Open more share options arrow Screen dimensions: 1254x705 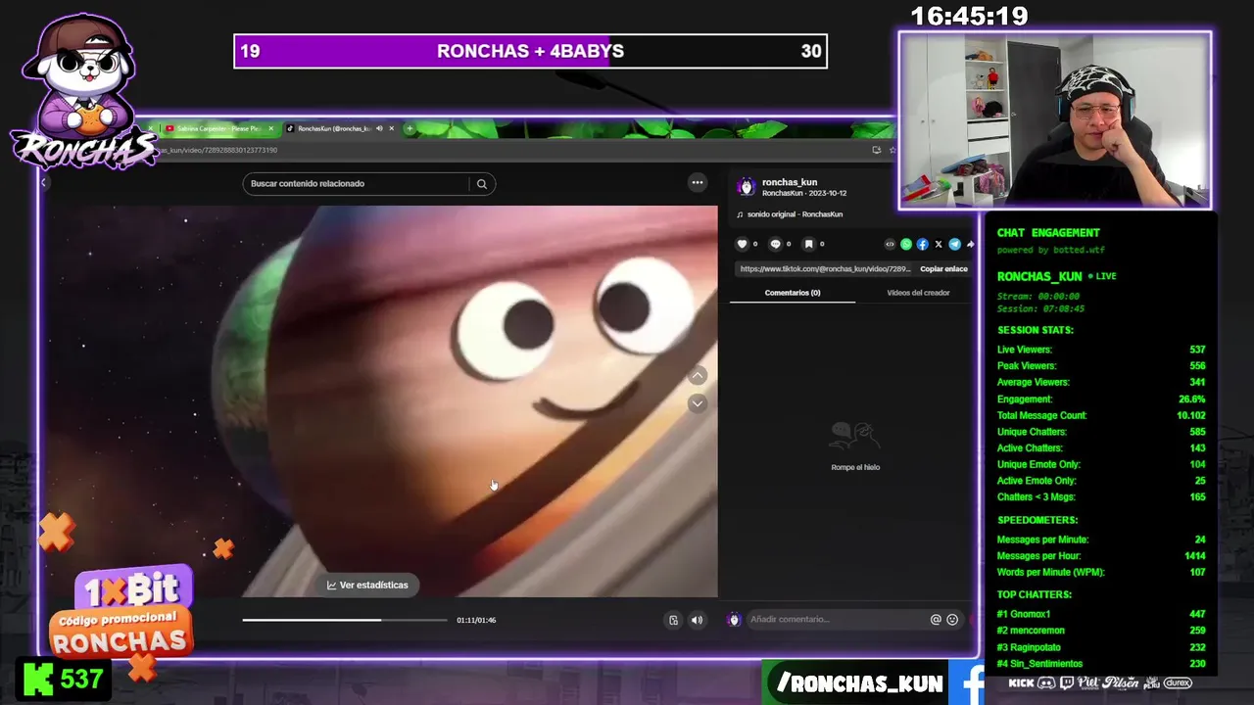pyautogui.click(x=970, y=244)
